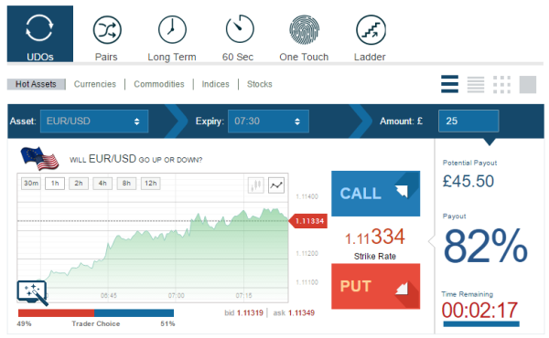549x338 pixels.
Task: Open the Pairs trading mode
Action: 107,30
